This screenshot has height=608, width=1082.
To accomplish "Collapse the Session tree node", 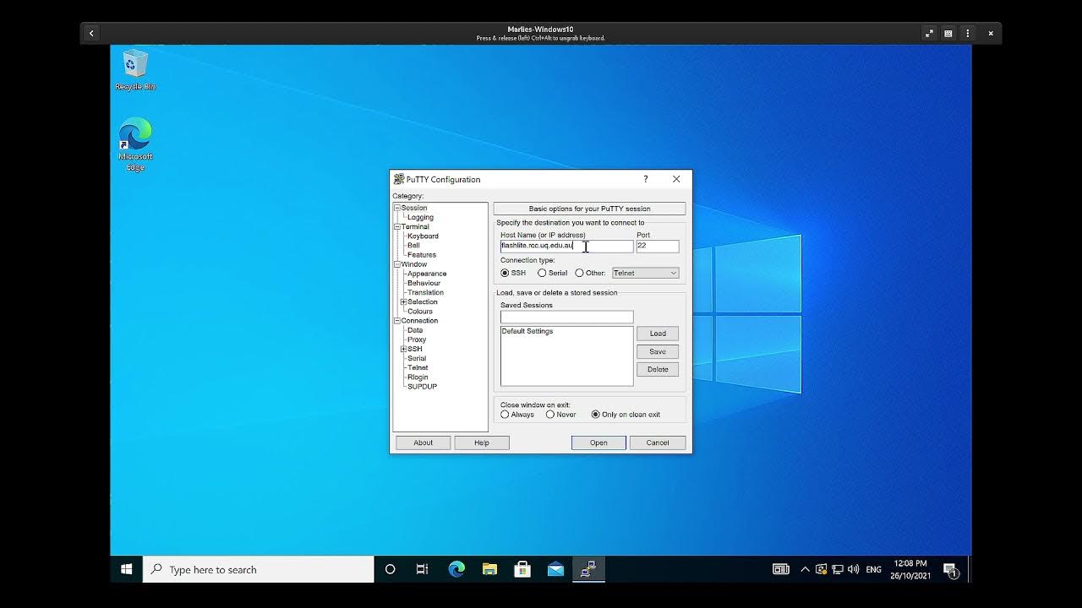I will tap(397, 208).
